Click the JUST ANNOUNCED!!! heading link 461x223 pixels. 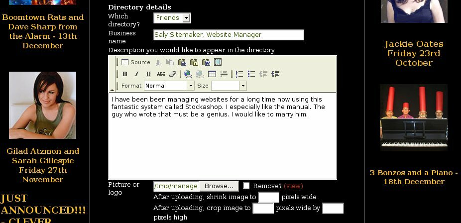coord(43,209)
